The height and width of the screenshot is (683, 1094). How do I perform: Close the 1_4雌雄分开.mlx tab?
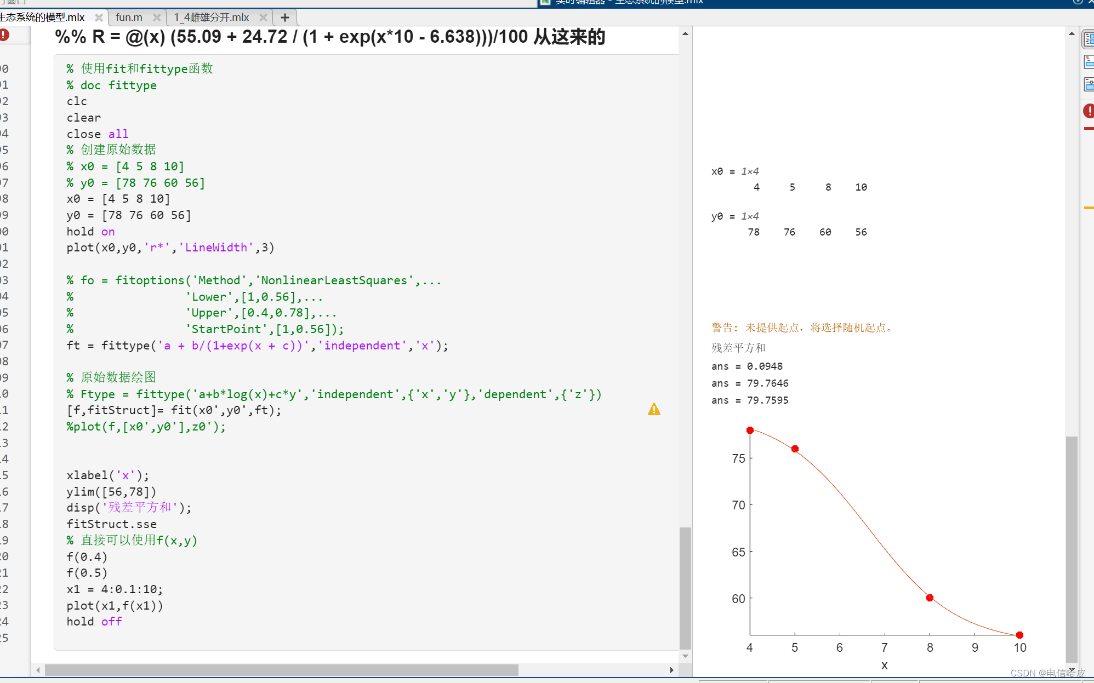coord(263,18)
